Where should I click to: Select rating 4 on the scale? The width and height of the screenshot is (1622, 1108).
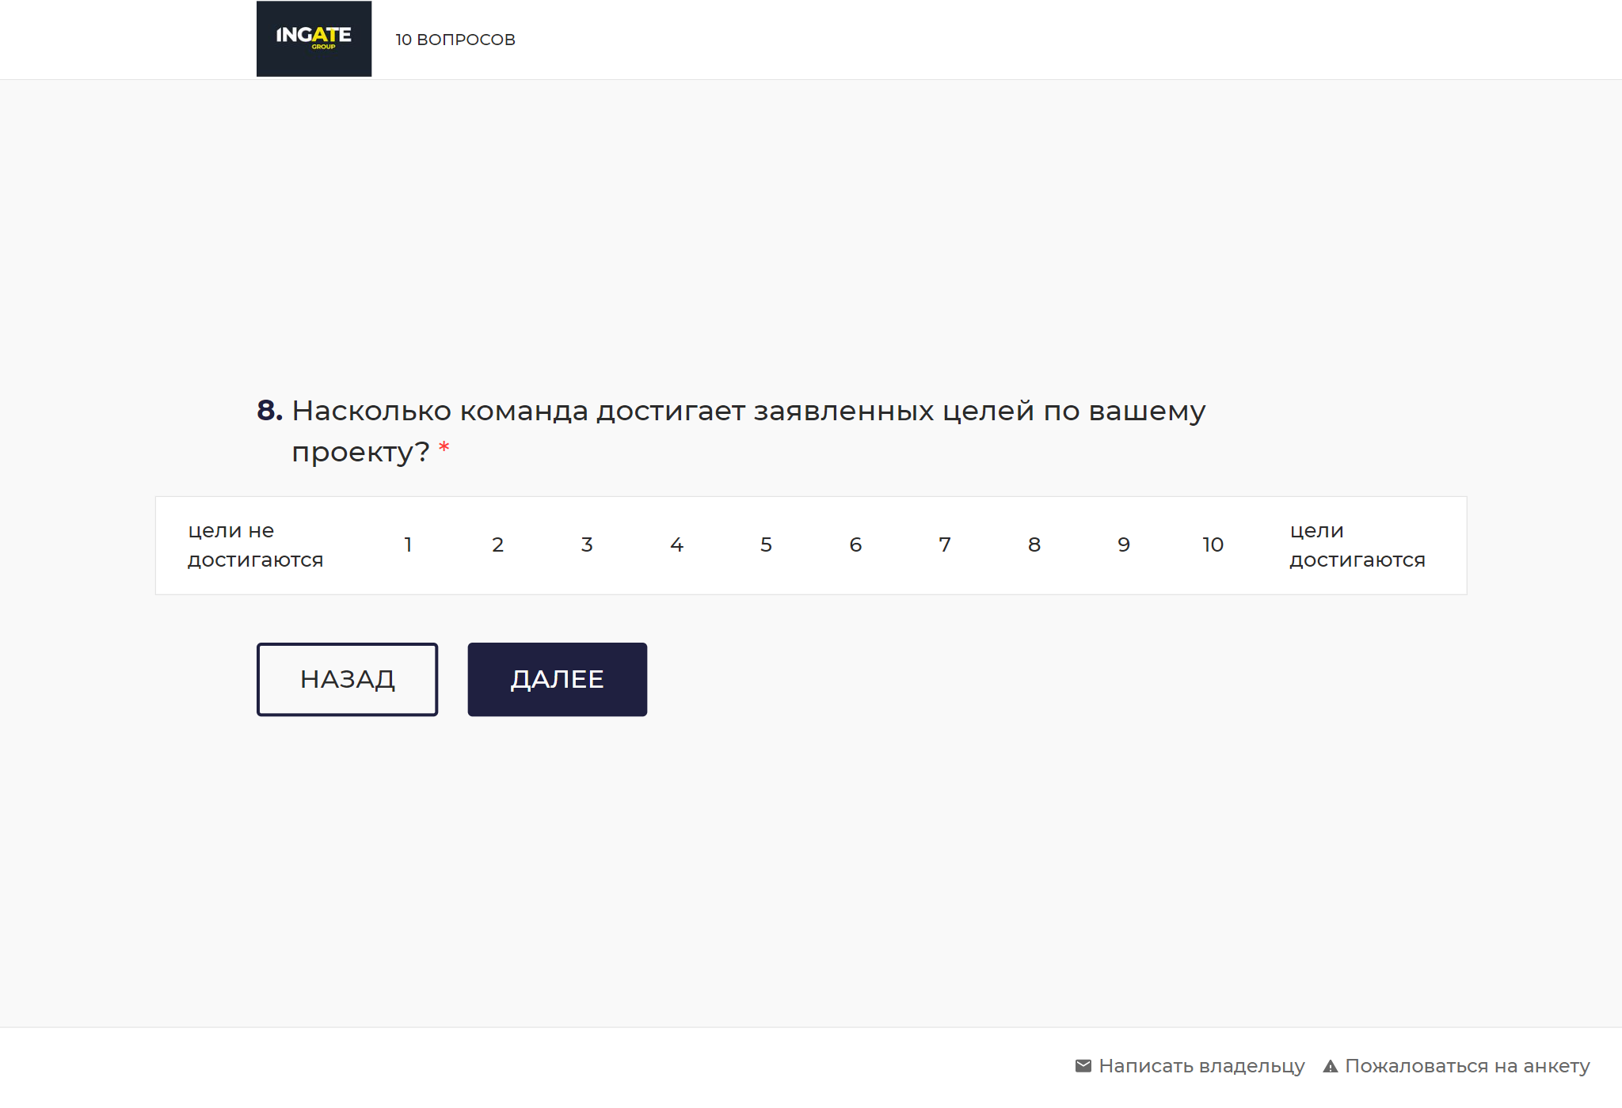(x=676, y=545)
